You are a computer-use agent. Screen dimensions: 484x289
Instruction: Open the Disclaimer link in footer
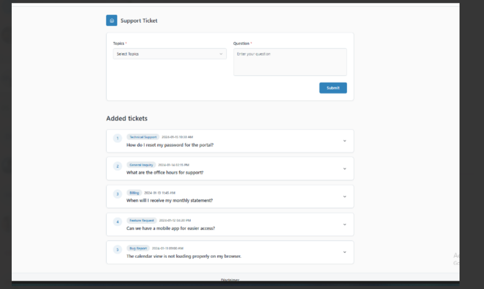pos(230,280)
